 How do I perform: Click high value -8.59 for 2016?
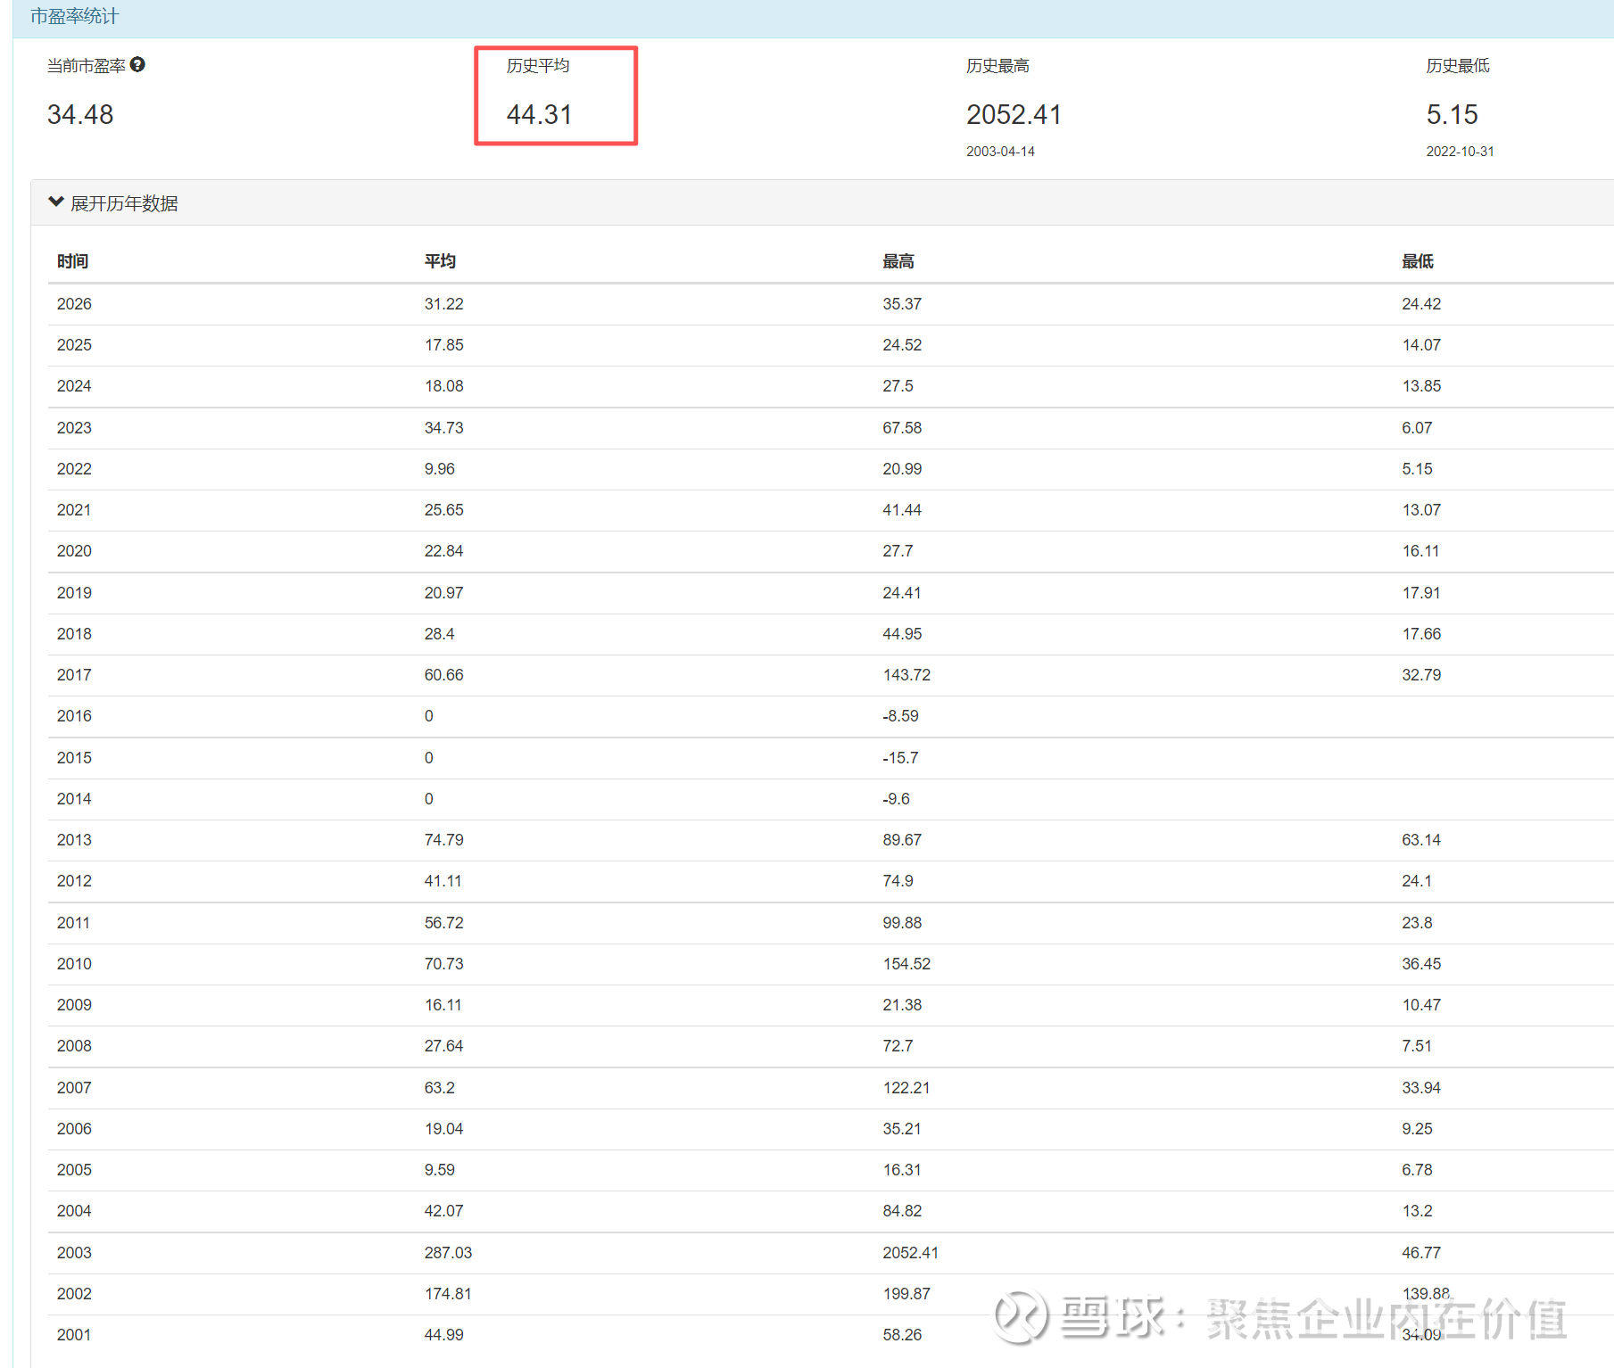(900, 716)
